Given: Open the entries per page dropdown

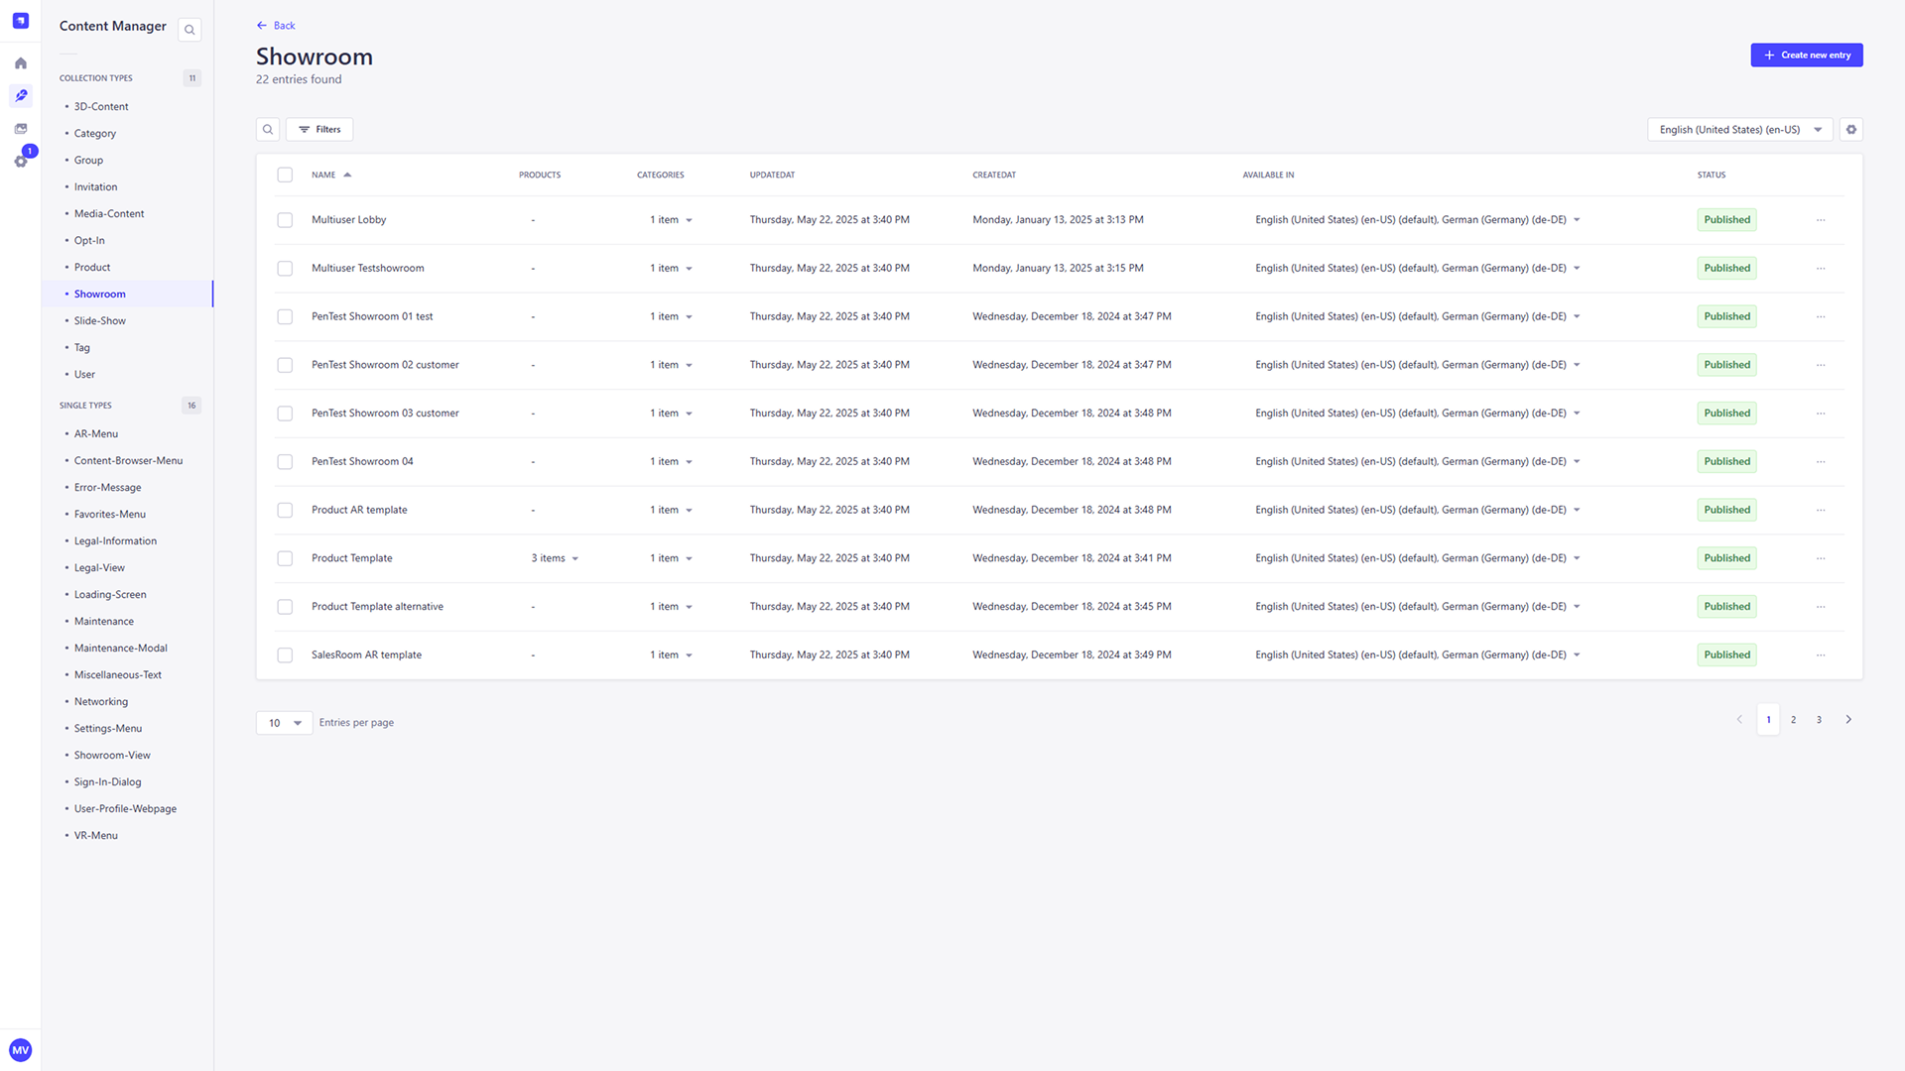Looking at the screenshot, I should coord(284,723).
